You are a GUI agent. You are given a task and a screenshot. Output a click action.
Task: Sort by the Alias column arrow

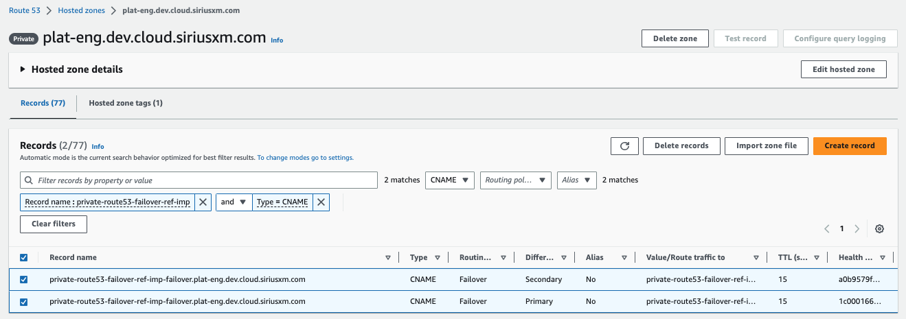pyautogui.click(x=624, y=257)
